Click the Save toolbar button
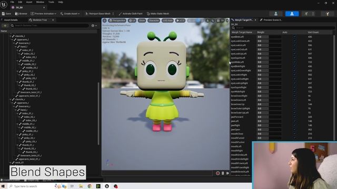 click(6, 14)
